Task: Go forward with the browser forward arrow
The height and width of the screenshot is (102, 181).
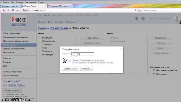Action: click(x=8, y=10)
